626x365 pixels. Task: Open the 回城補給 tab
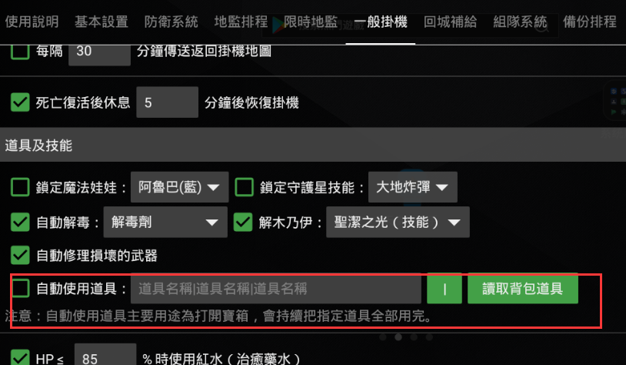click(x=451, y=22)
